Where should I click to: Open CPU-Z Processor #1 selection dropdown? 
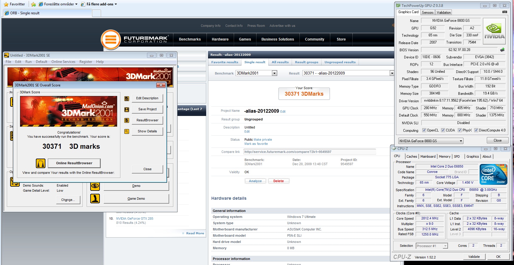tap(445, 246)
